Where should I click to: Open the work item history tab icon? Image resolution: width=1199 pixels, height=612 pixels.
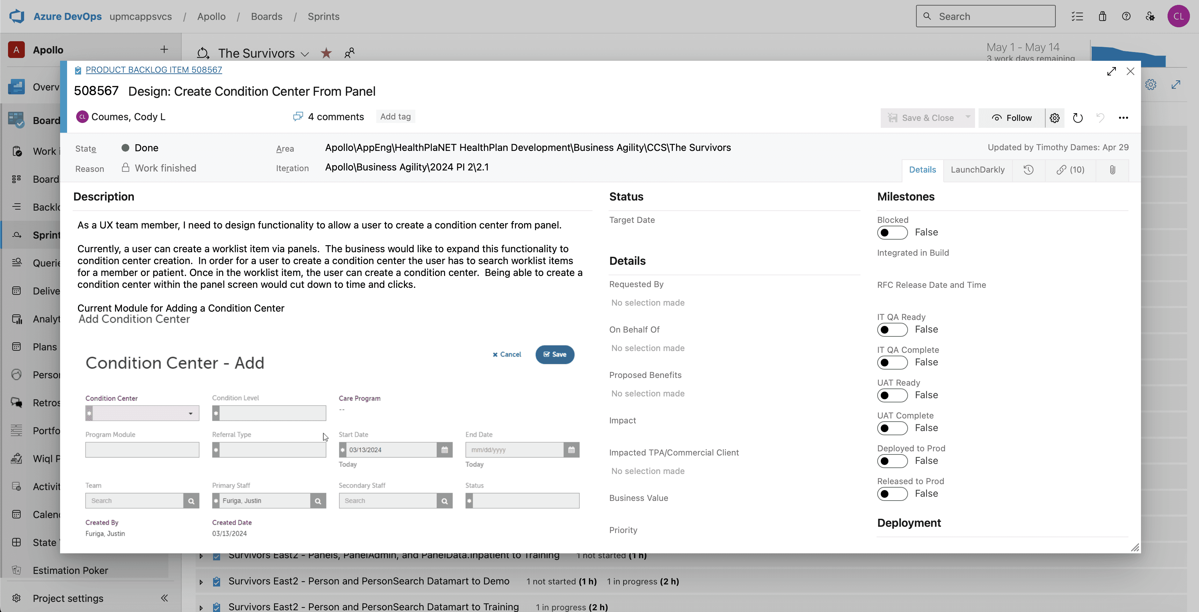pos(1028,170)
